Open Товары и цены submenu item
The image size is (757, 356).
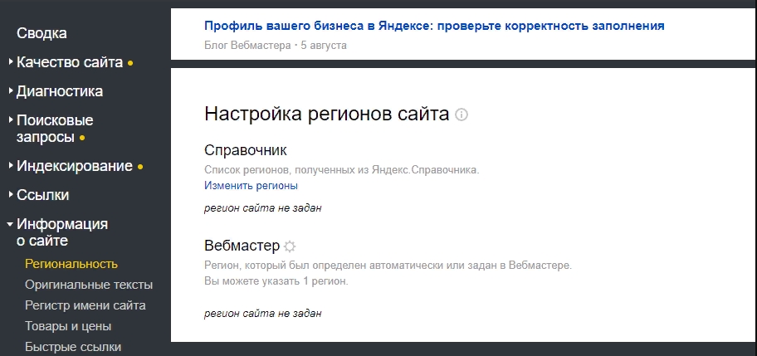[68, 326]
